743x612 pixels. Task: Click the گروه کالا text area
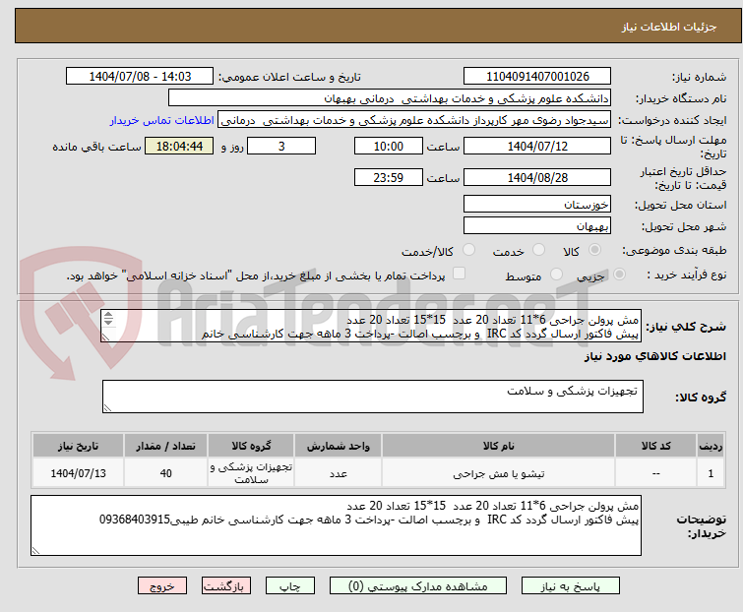(373, 397)
